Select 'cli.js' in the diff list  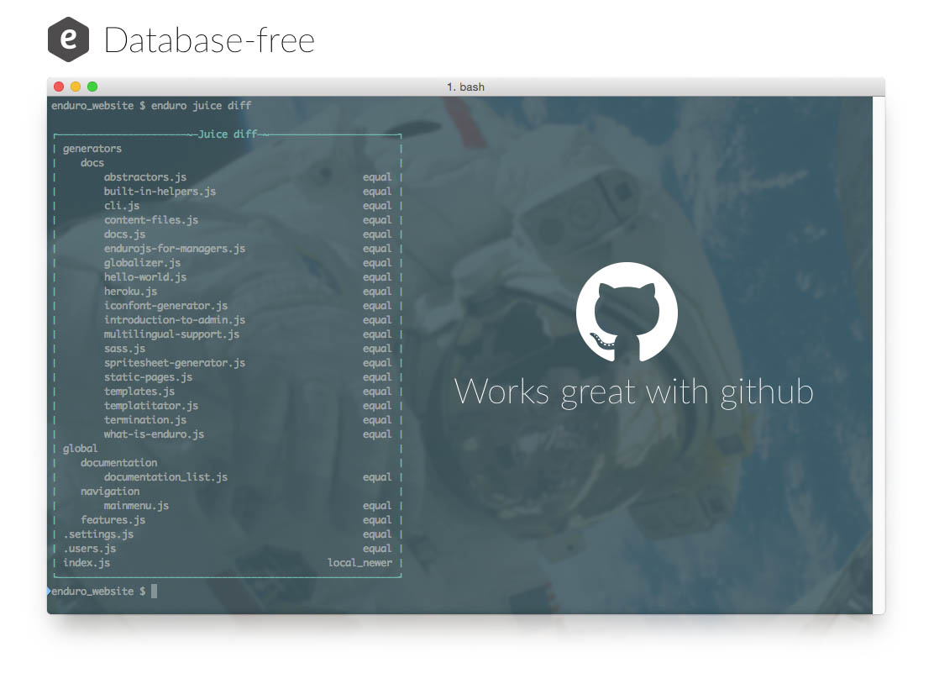(122, 206)
